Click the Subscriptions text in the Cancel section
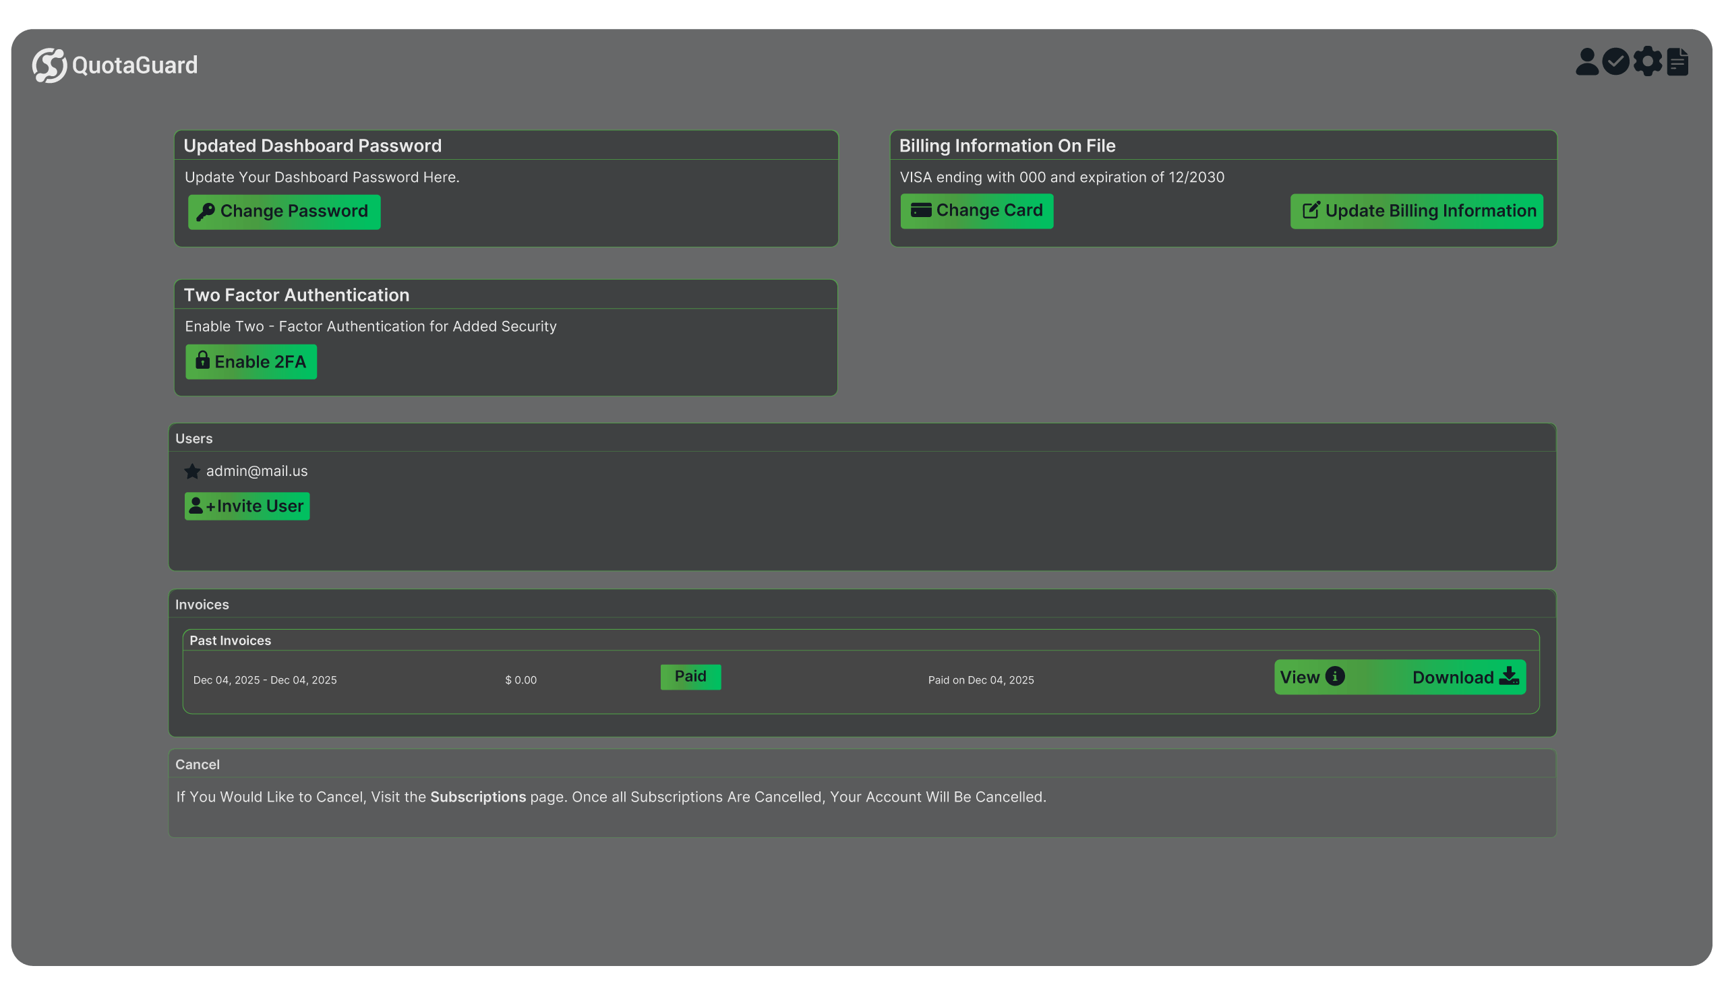Screen dimensions: 1726x995 tap(477, 796)
